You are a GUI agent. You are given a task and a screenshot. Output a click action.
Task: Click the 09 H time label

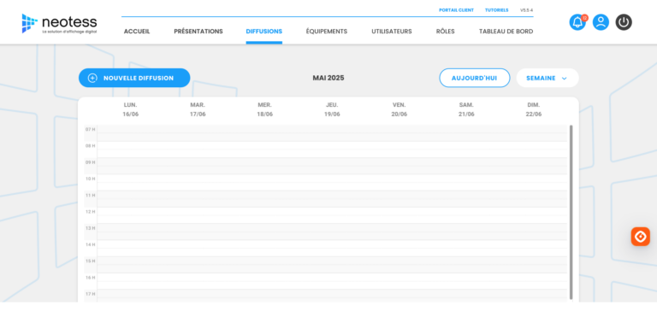(x=90, y=162)
